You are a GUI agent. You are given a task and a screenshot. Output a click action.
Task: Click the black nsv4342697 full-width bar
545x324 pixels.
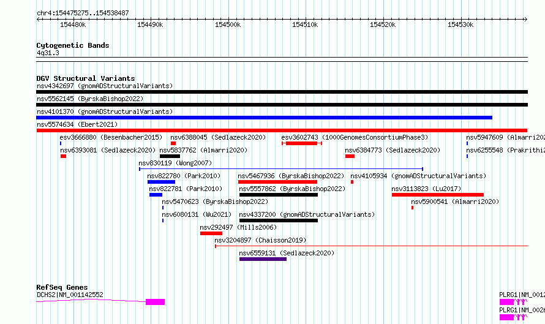click(282, 92)
